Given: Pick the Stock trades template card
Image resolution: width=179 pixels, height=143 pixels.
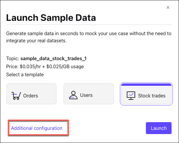Looking at the screenshot, I should [x=146, y=94].
